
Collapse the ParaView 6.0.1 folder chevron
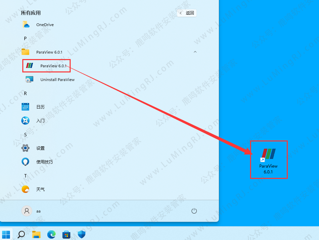click(195, 52)
